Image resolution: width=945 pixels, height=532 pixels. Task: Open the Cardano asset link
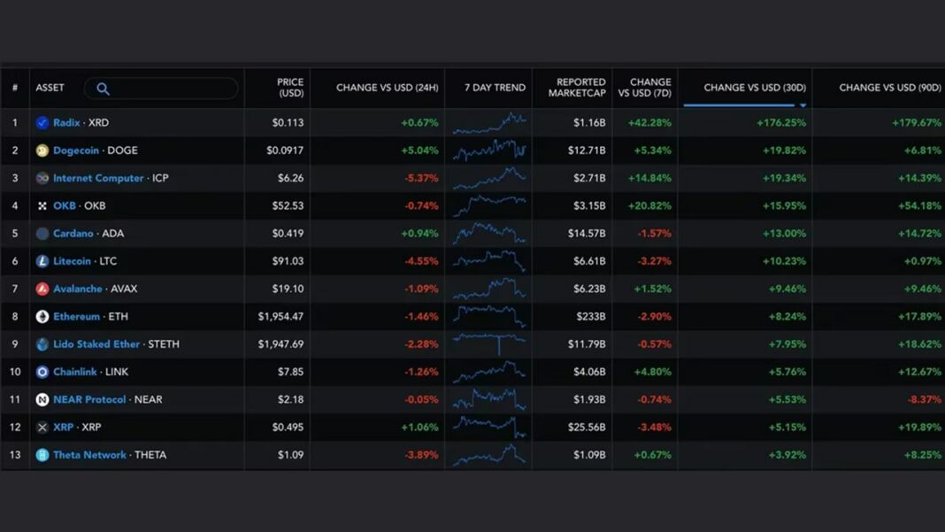pos(73,234)
